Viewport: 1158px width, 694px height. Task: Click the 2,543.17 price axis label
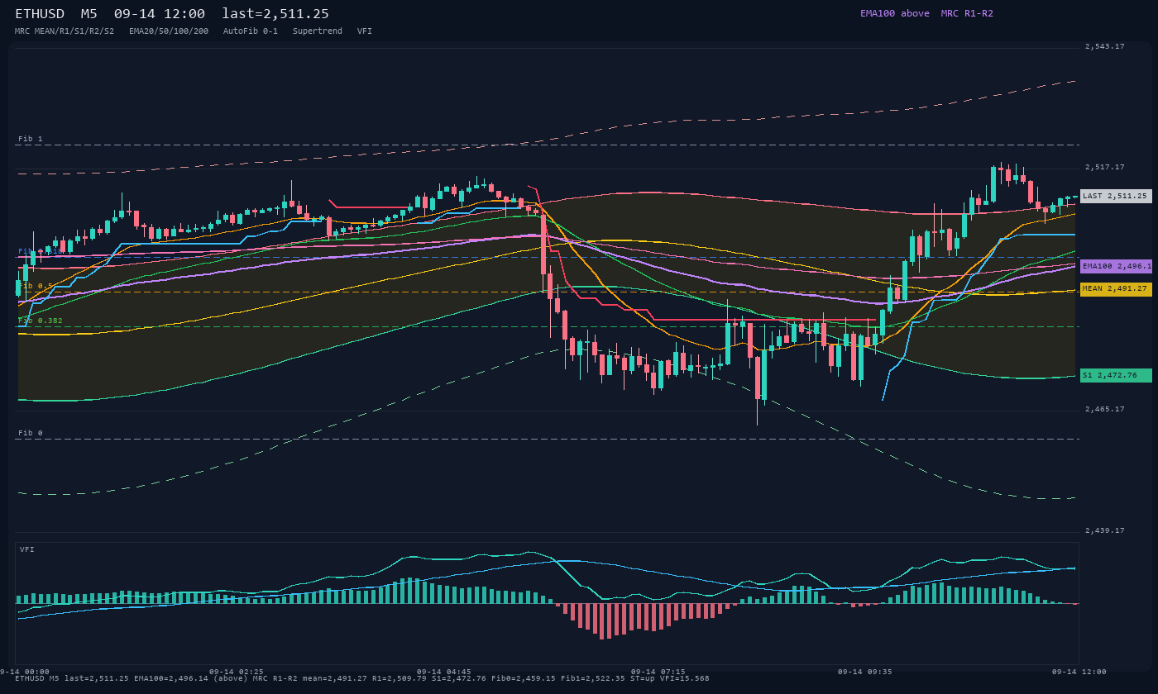(x=1104, y=46)
